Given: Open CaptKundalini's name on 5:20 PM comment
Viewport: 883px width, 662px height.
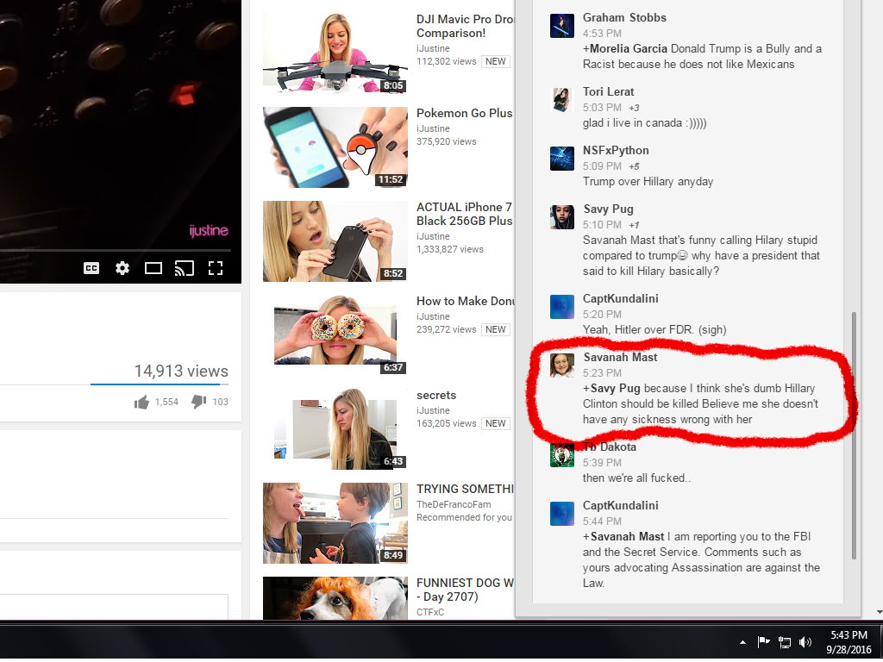Looking at the screenshot, I should tap(620, 298).
